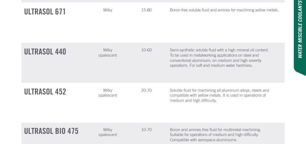
Task: Click 'medium and high difficulty' line under ULTRASOL 452
Action: [193, 101]
